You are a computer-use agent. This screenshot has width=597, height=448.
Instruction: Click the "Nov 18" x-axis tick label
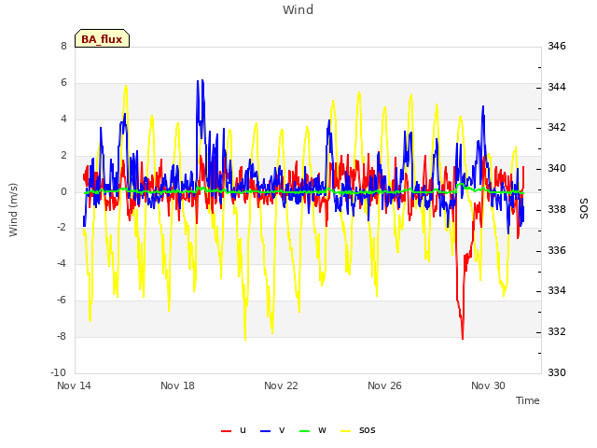[x=177, y=385]
